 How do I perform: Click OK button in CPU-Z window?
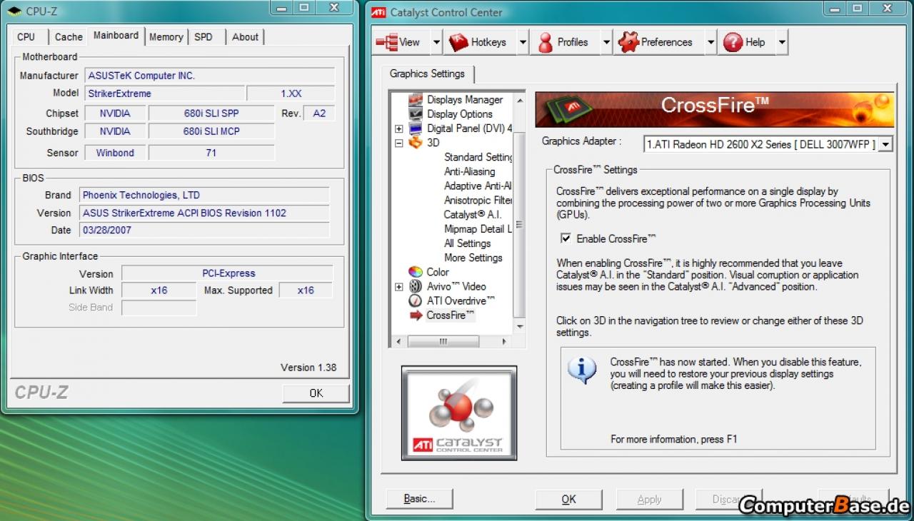316,393
